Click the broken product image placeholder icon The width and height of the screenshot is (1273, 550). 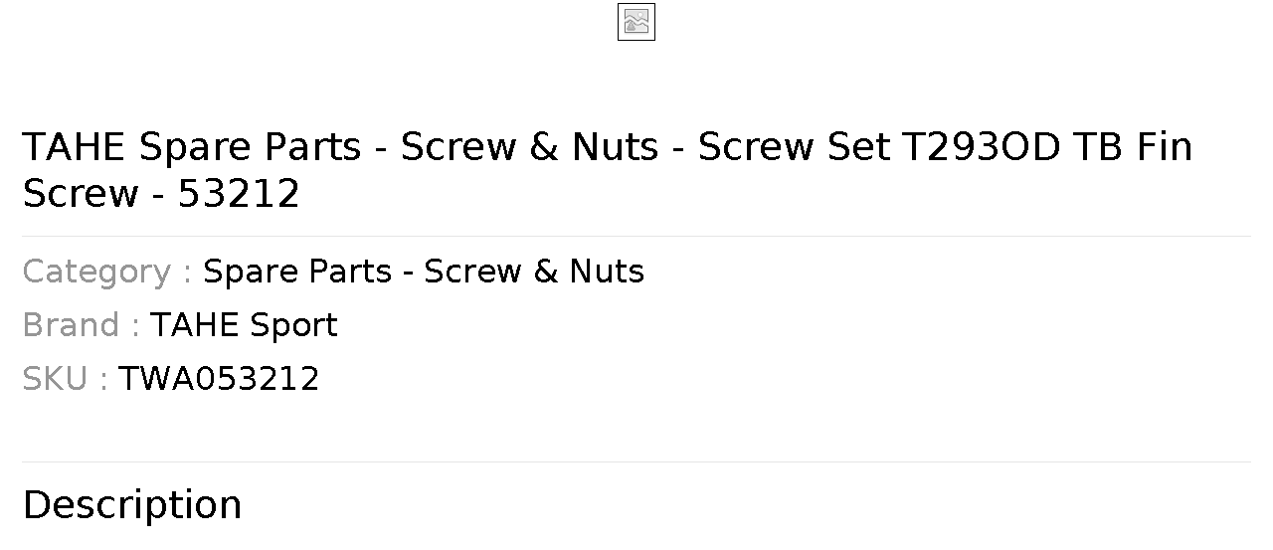click(636, 22)
